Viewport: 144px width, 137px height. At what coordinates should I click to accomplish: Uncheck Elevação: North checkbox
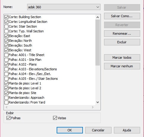6,41
